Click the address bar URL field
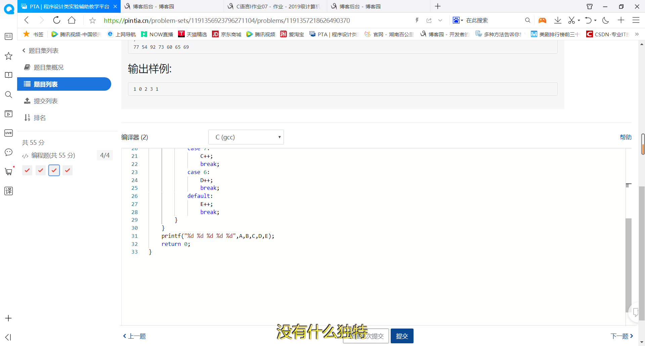This screenshot has width=645, height=346. click(227, 20)
